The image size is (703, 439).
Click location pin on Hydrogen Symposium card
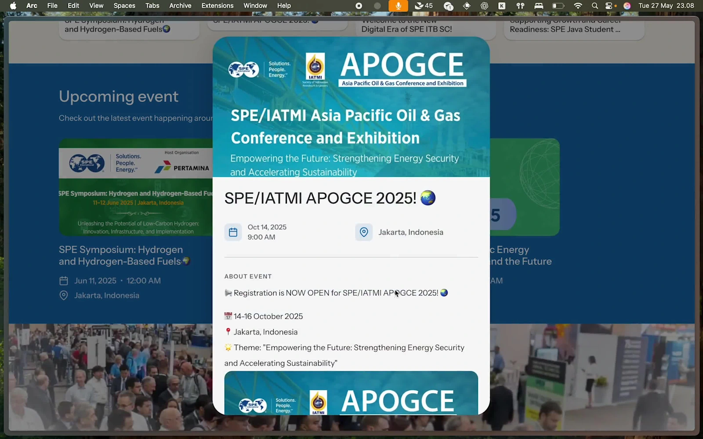(x=64, y=295)
